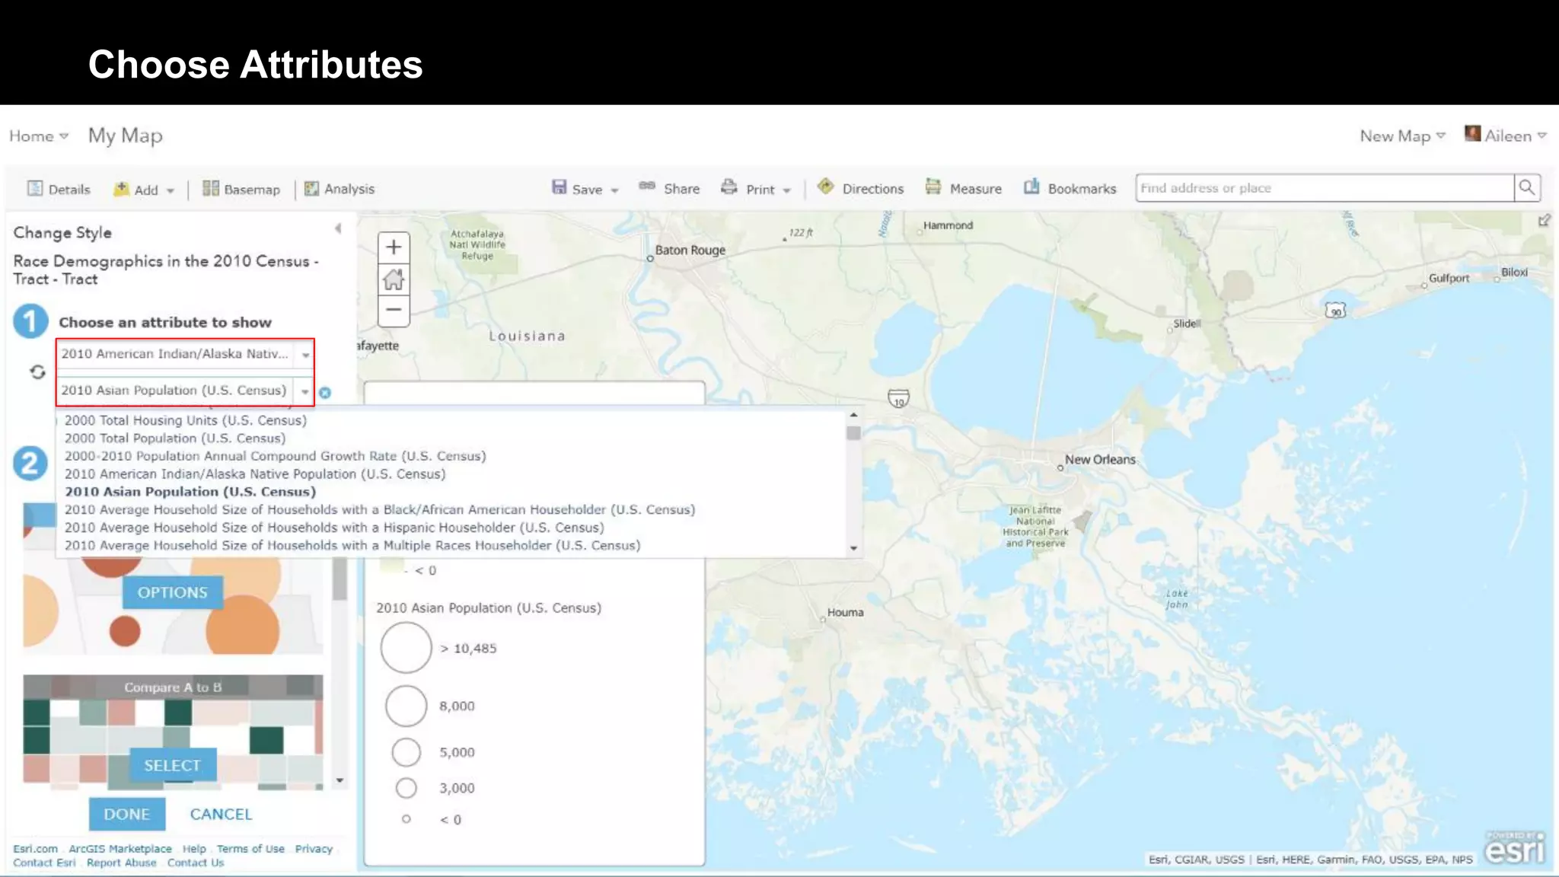
Task: Click the map zoom in plus button
Action: [x=394, y=247]
